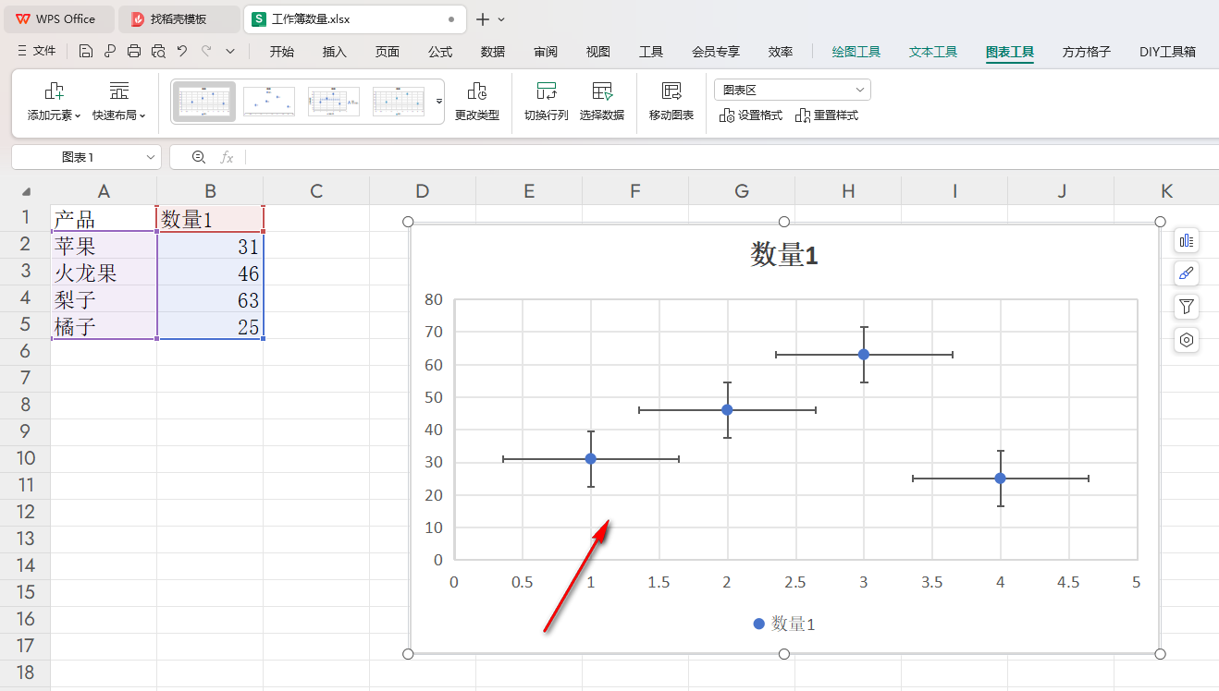Image resolution: width=1219 pixels, height=691 pixels.
Task: Click into the formula bar input
Action: point(731,157)
